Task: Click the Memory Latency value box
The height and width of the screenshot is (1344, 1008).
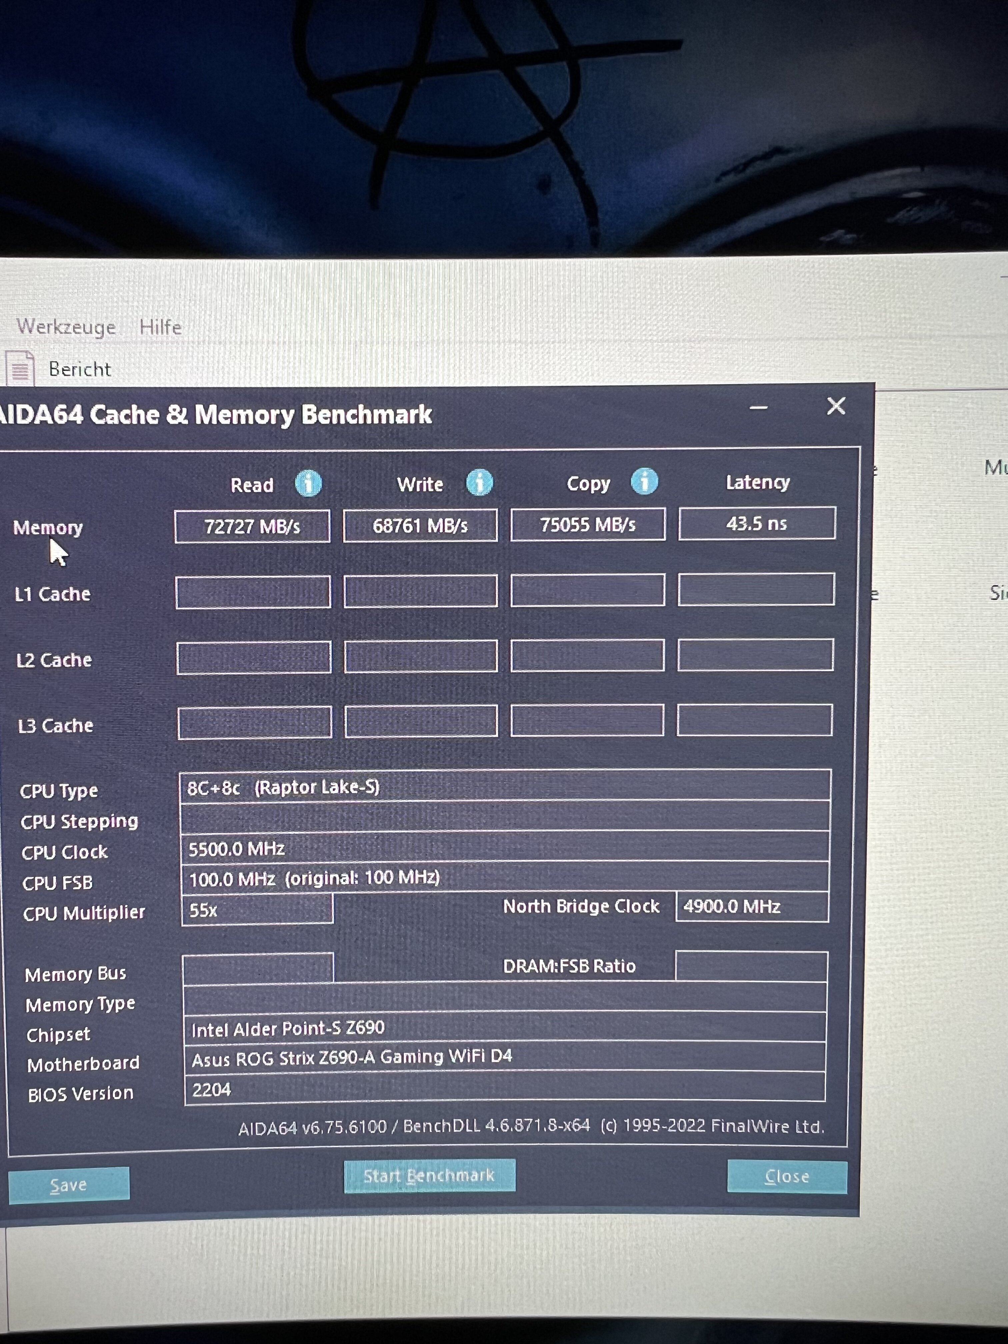Action: pyautogui.click(x=756, y=523)
